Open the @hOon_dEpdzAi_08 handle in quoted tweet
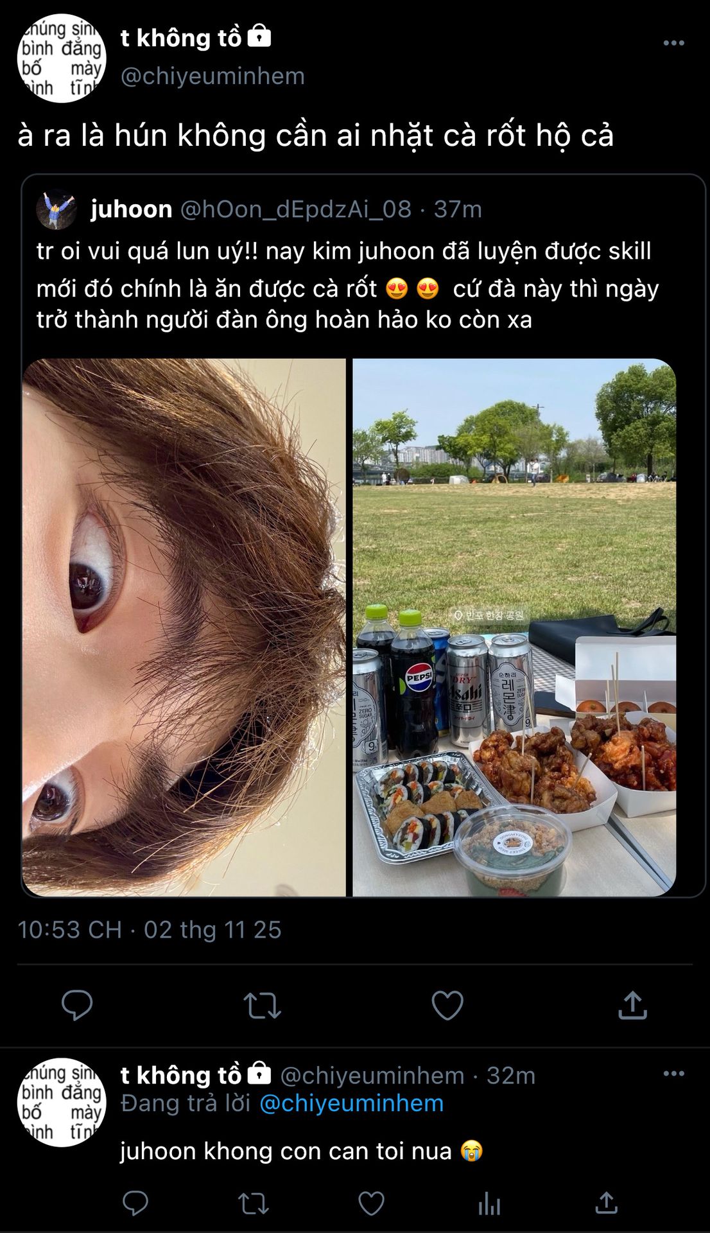This screenshot has height=1233, width=710. point(296,209)
